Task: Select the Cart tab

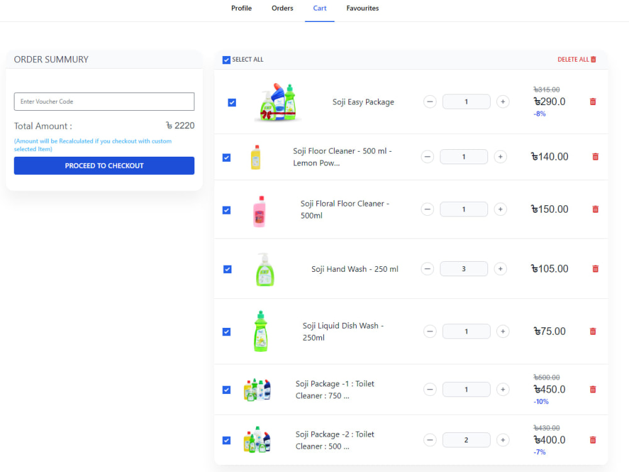Action: point(320,8)
